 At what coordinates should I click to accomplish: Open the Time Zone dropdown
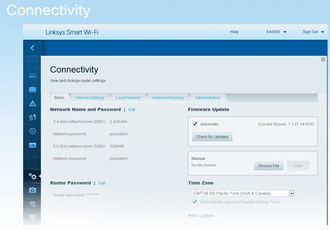(x=242, y=193)
